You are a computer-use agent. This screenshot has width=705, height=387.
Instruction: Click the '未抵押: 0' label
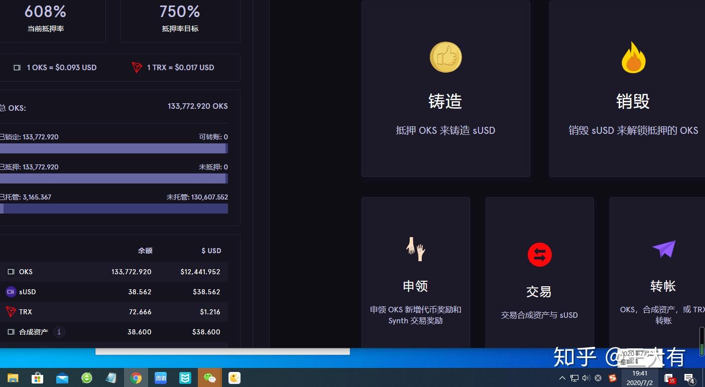tap(213, 167)
